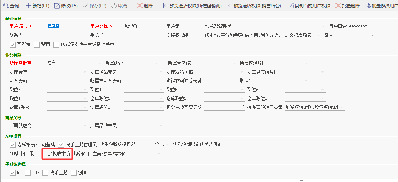Enable the 禁用 checkbox

point(37,45)
